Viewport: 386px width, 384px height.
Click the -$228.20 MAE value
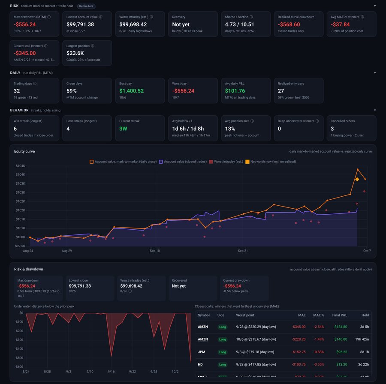point(299,339)
